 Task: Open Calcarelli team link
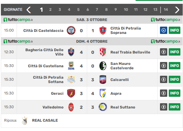(119, 80)
